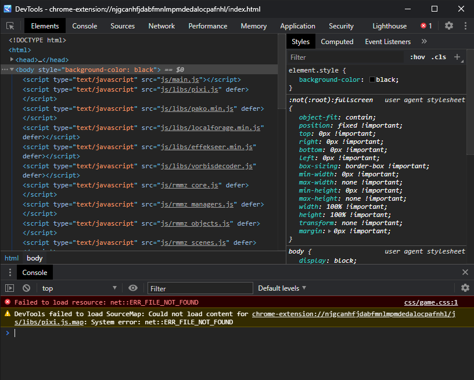Image resolution: width=474 pixels, height=380 pixels.
Task: Focus the Console Filter input field
Action: [x=200, y=288]
